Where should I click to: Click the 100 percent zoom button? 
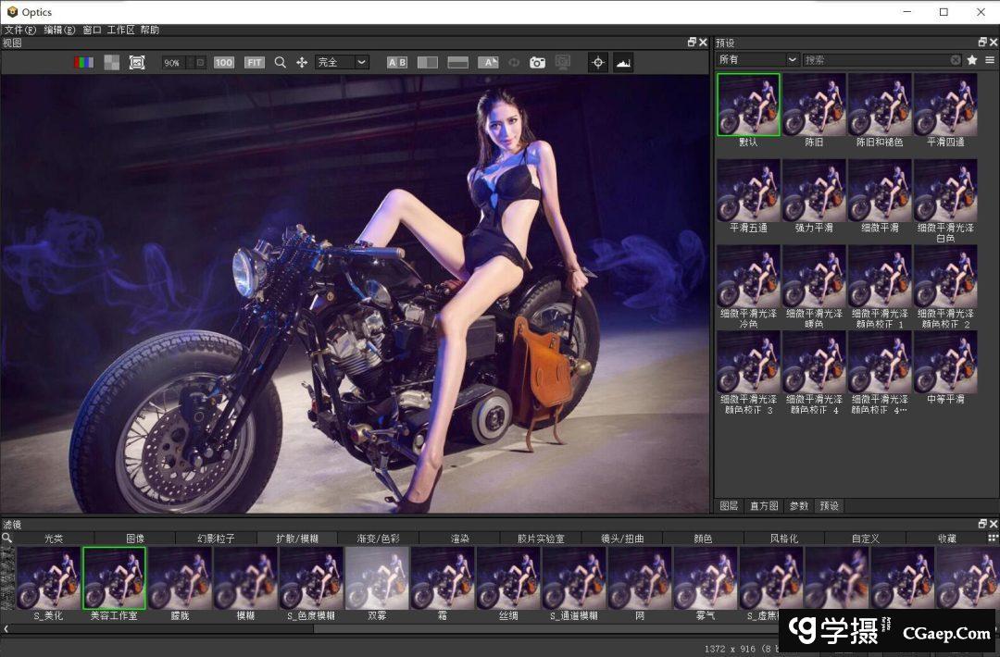click(224, 62)
